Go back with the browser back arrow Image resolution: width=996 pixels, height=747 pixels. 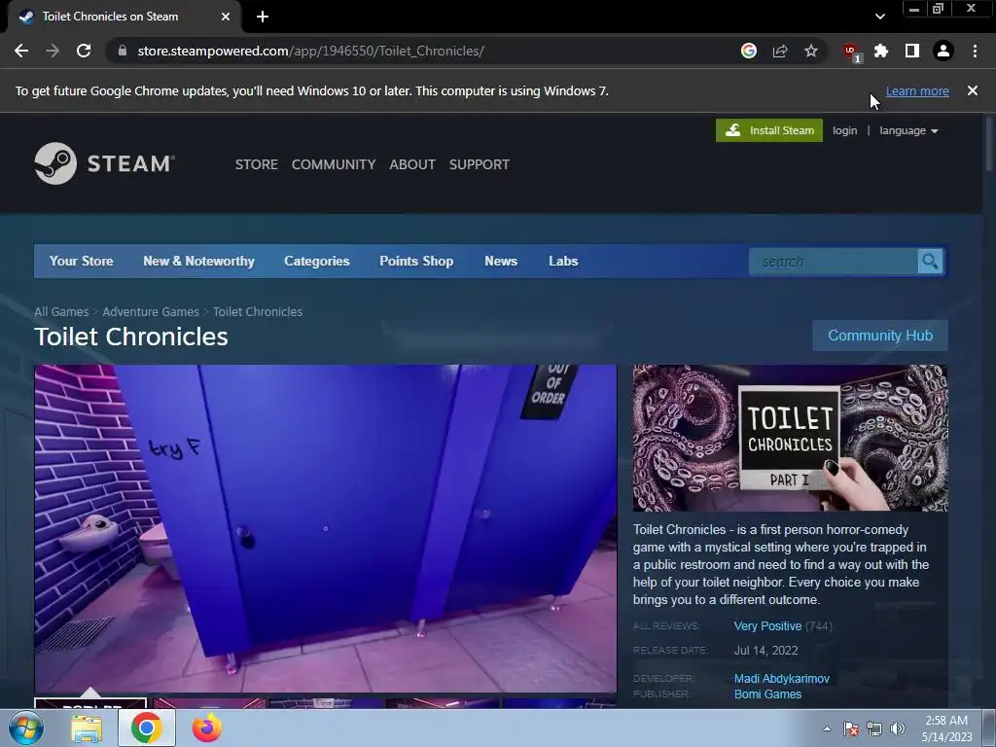(21, 51)
